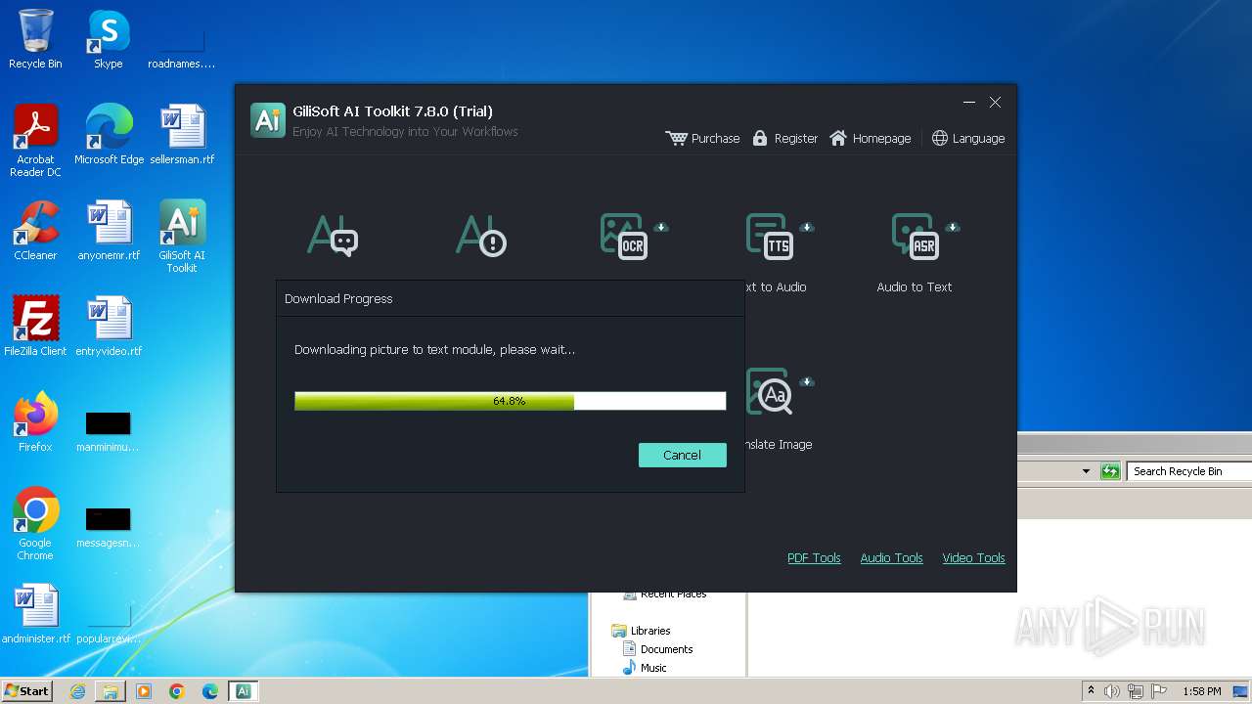Select entryvideo.rtf desktop file
Screen dimensions: 1252x704
pos(109,327)
